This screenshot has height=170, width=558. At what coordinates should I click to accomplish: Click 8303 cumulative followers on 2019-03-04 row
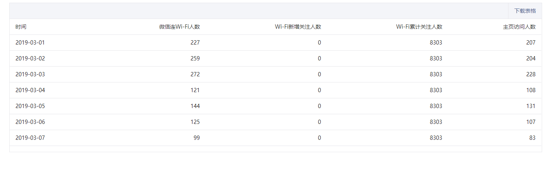tap(436, 90)
